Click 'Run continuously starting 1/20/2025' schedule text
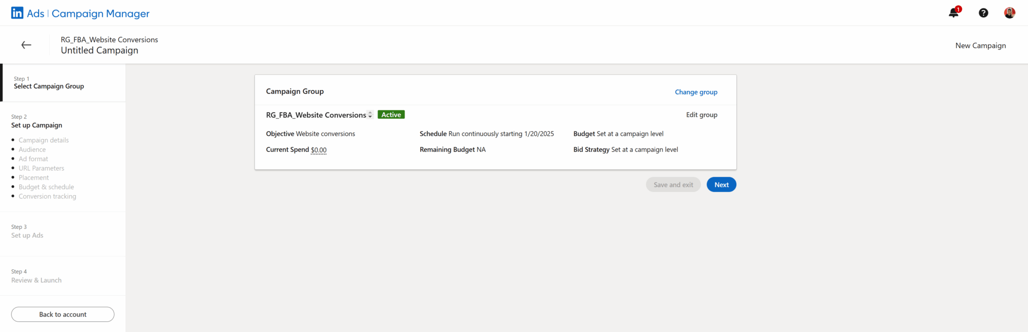The width and height of the screenshot is (1028, 332). (x=501, y=134)
